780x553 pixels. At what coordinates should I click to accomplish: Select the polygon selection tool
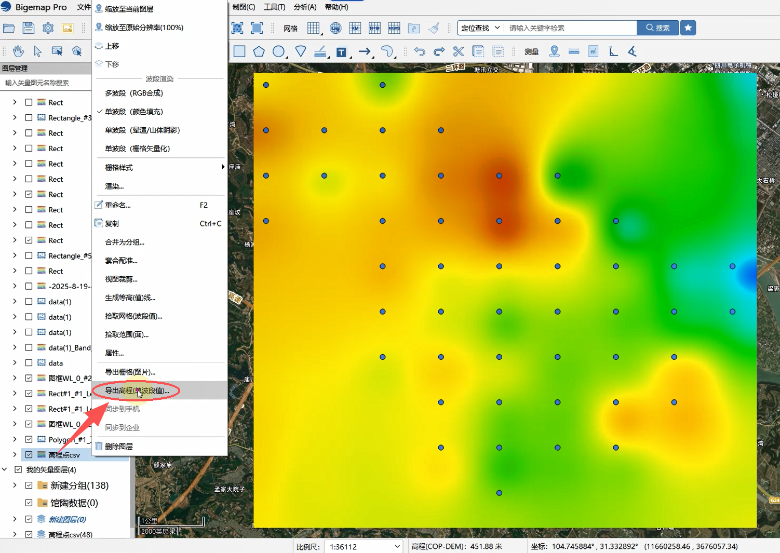tap(77, 51)
